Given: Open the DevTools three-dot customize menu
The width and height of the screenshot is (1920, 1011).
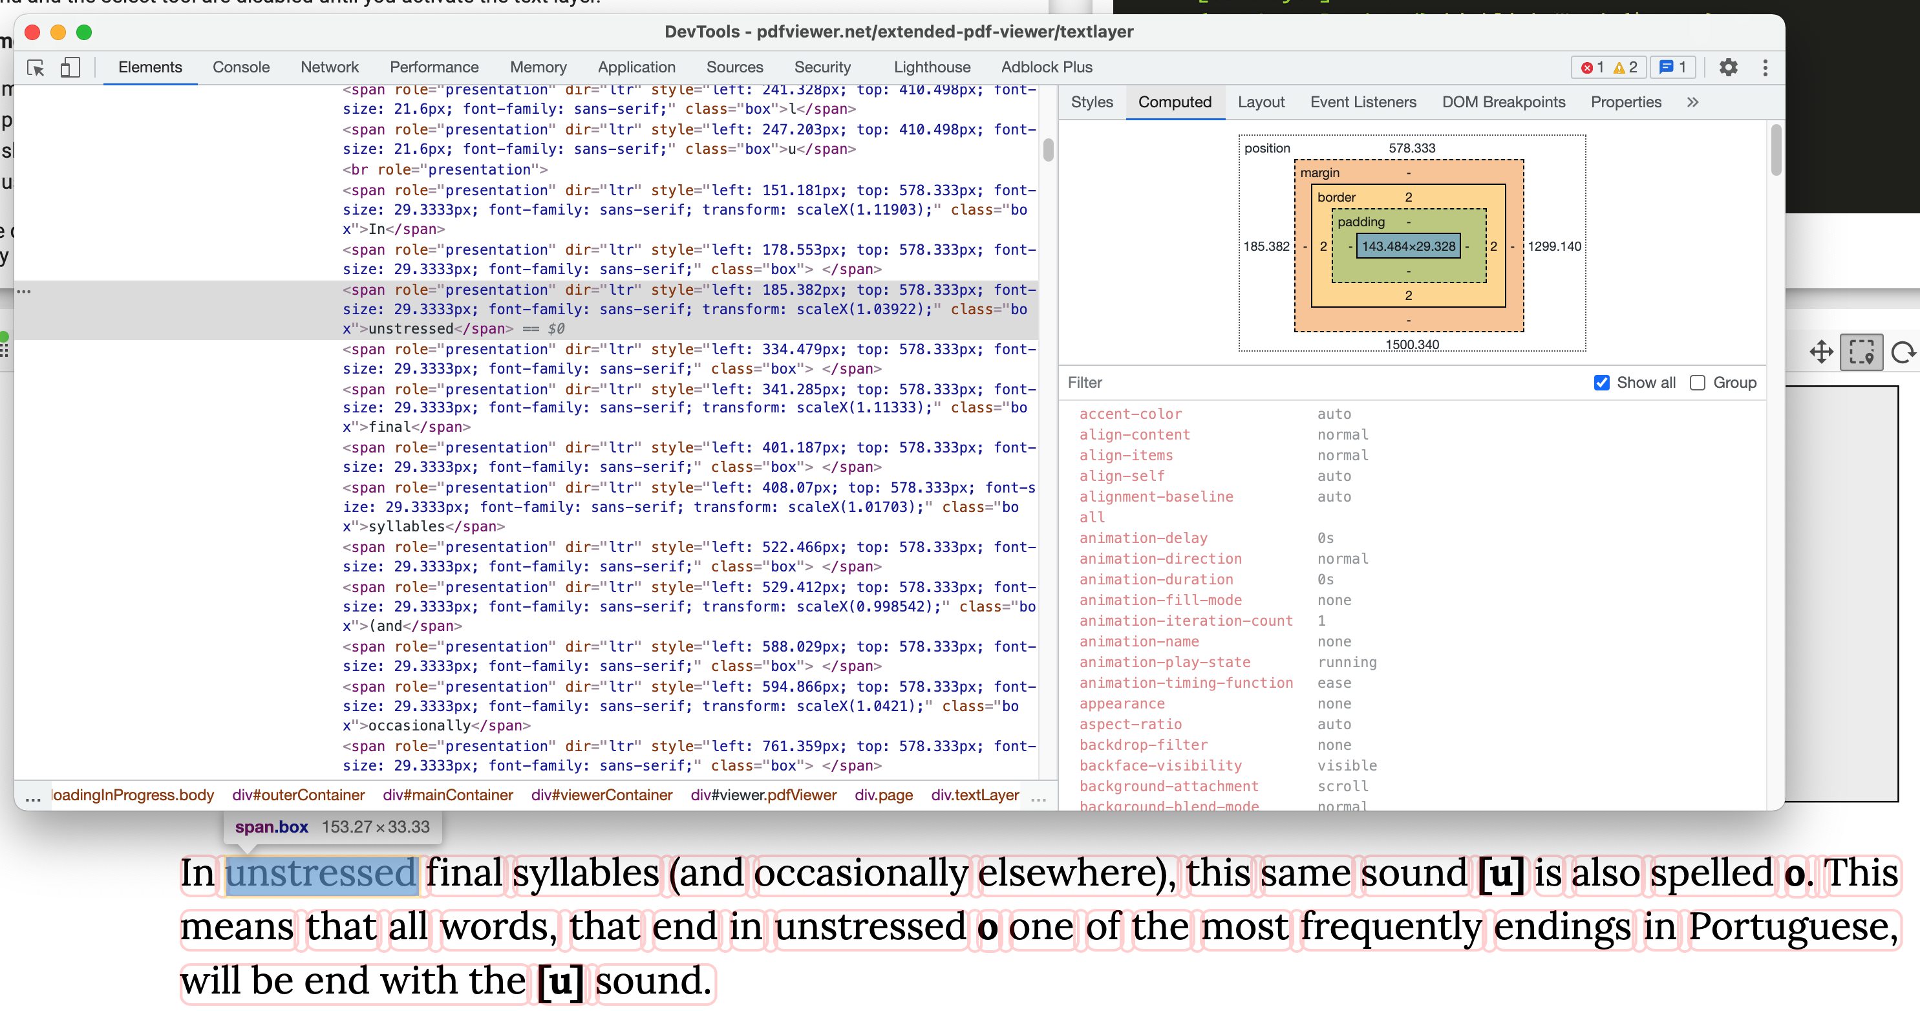Looking at the screenshot, I should (x=1764, y=68).
